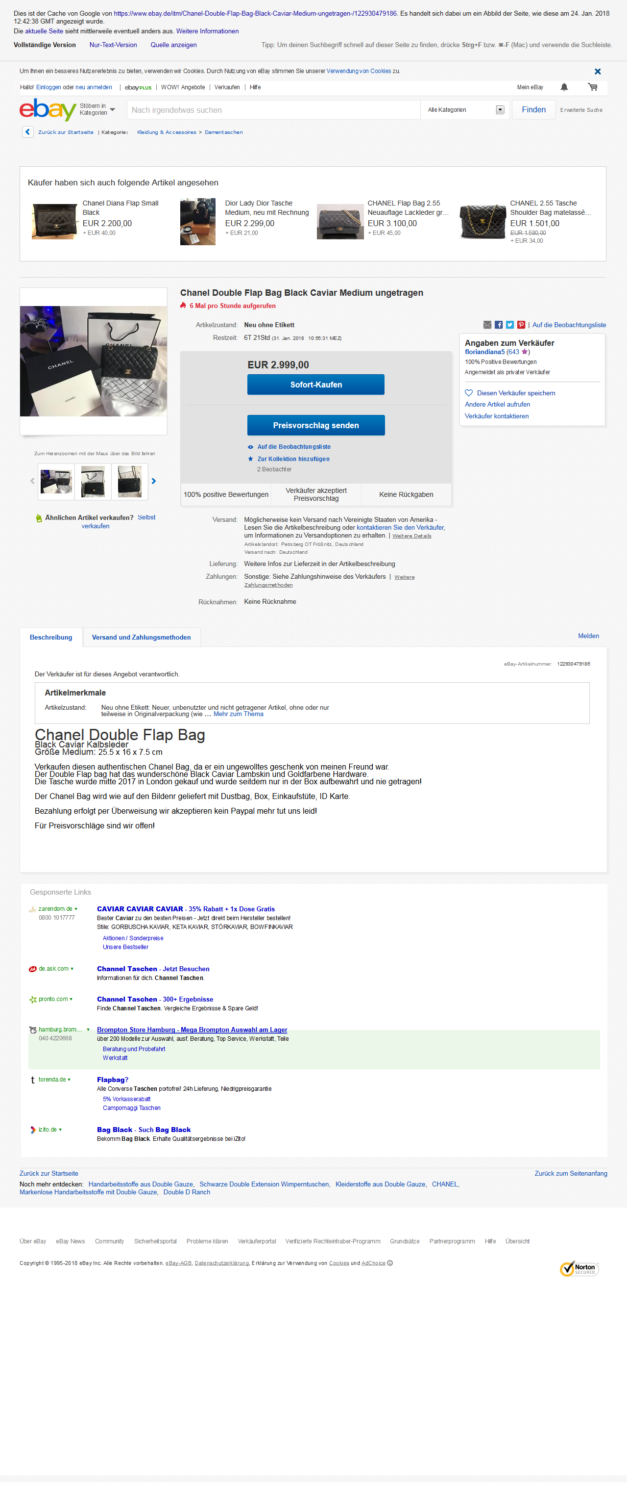
Task: Open WOW! Angebote menu item
Action: (183, 88)
